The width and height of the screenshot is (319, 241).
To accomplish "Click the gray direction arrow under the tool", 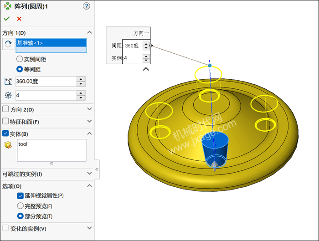I will tap(215, 166).
